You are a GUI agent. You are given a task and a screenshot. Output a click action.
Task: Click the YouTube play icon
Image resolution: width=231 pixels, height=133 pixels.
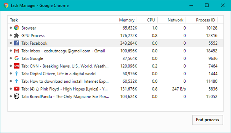click(16, 89)
